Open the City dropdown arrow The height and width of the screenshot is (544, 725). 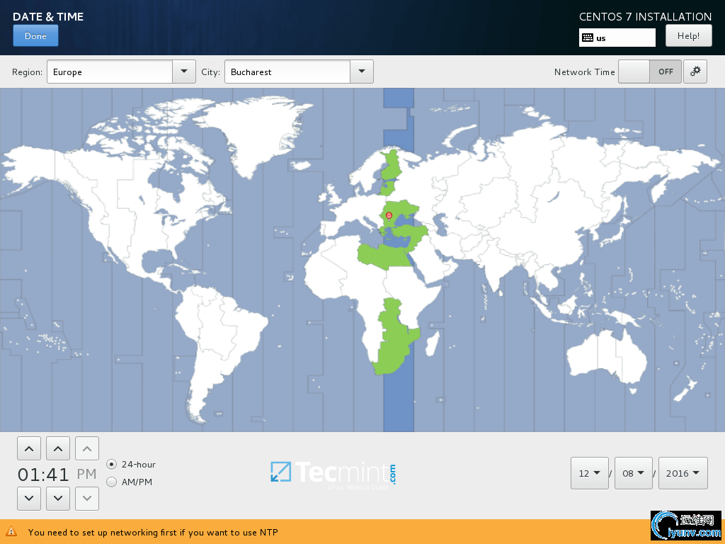362,72
